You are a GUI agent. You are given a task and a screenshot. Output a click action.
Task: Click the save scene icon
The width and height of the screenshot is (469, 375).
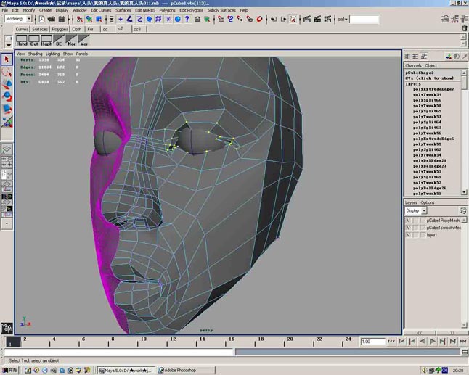[62, 19]
